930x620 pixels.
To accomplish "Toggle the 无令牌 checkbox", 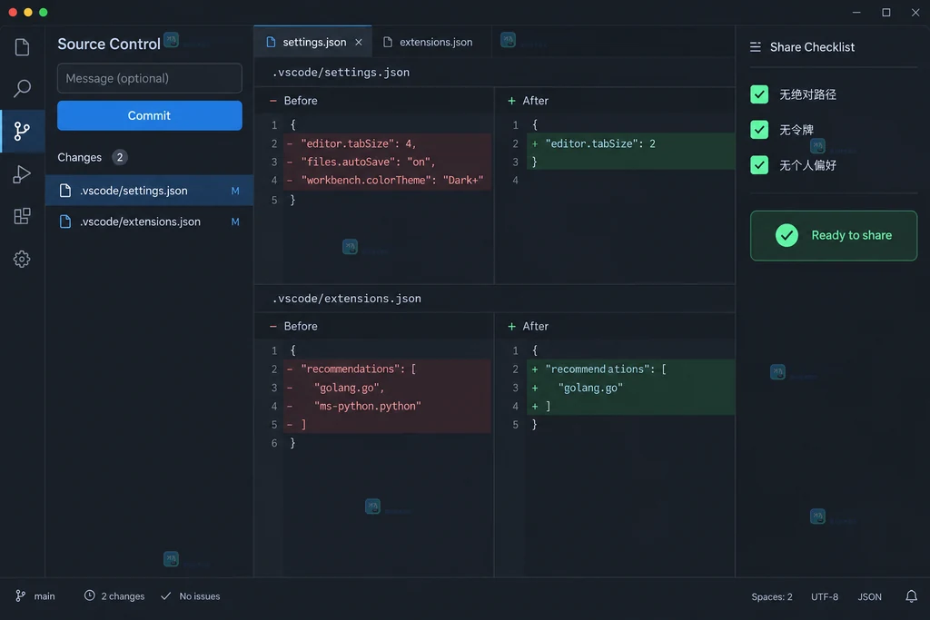I will point(759,130).
